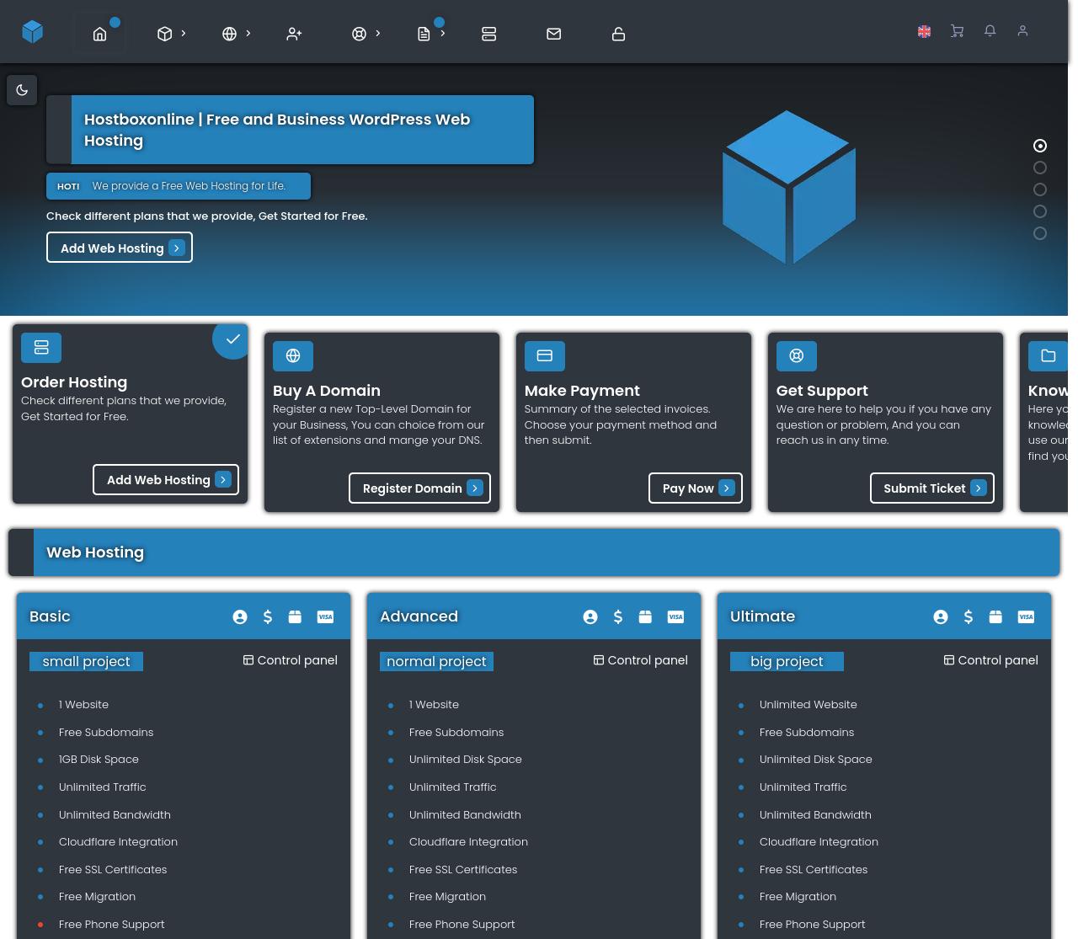This screenshot has width=1078, height=939.
Task: Click the server icon on Order Hosting card
Action: click(x=41, y=347)
